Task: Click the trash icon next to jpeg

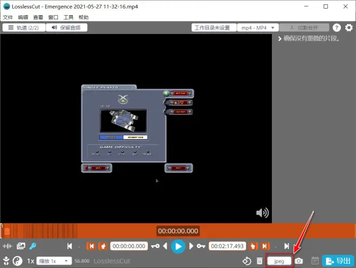Action: pos(259,261)
